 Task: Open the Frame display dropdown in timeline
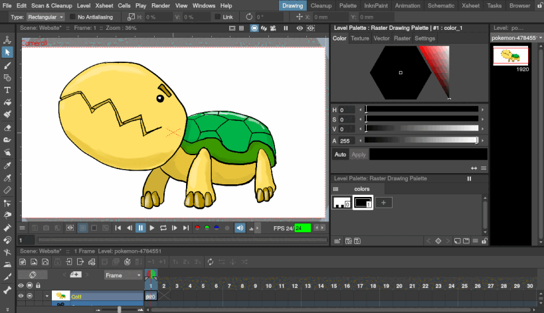point(123,275)
